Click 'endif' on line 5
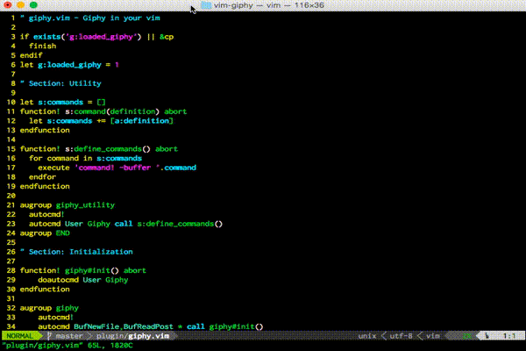The height and width of the screenshot is (351, 526). coord(32,55)
